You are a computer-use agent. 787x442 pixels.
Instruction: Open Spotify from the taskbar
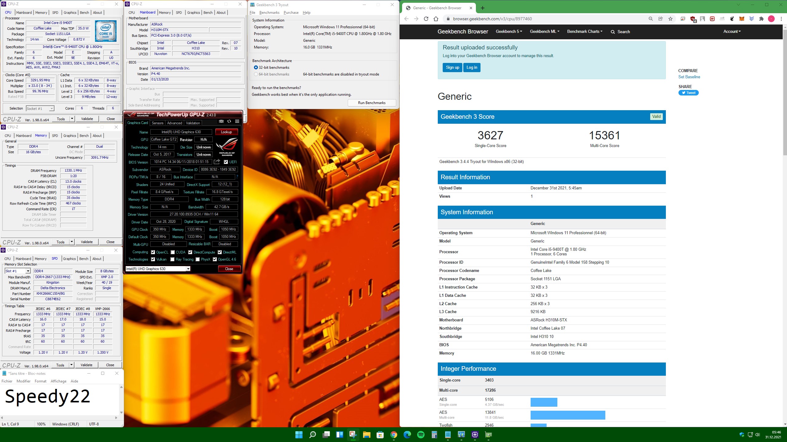tap(421, 435)
